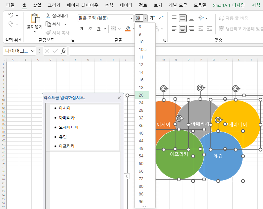Open the Insert (삽입) tab
This screenshot has height=209, width=263.
37,5
